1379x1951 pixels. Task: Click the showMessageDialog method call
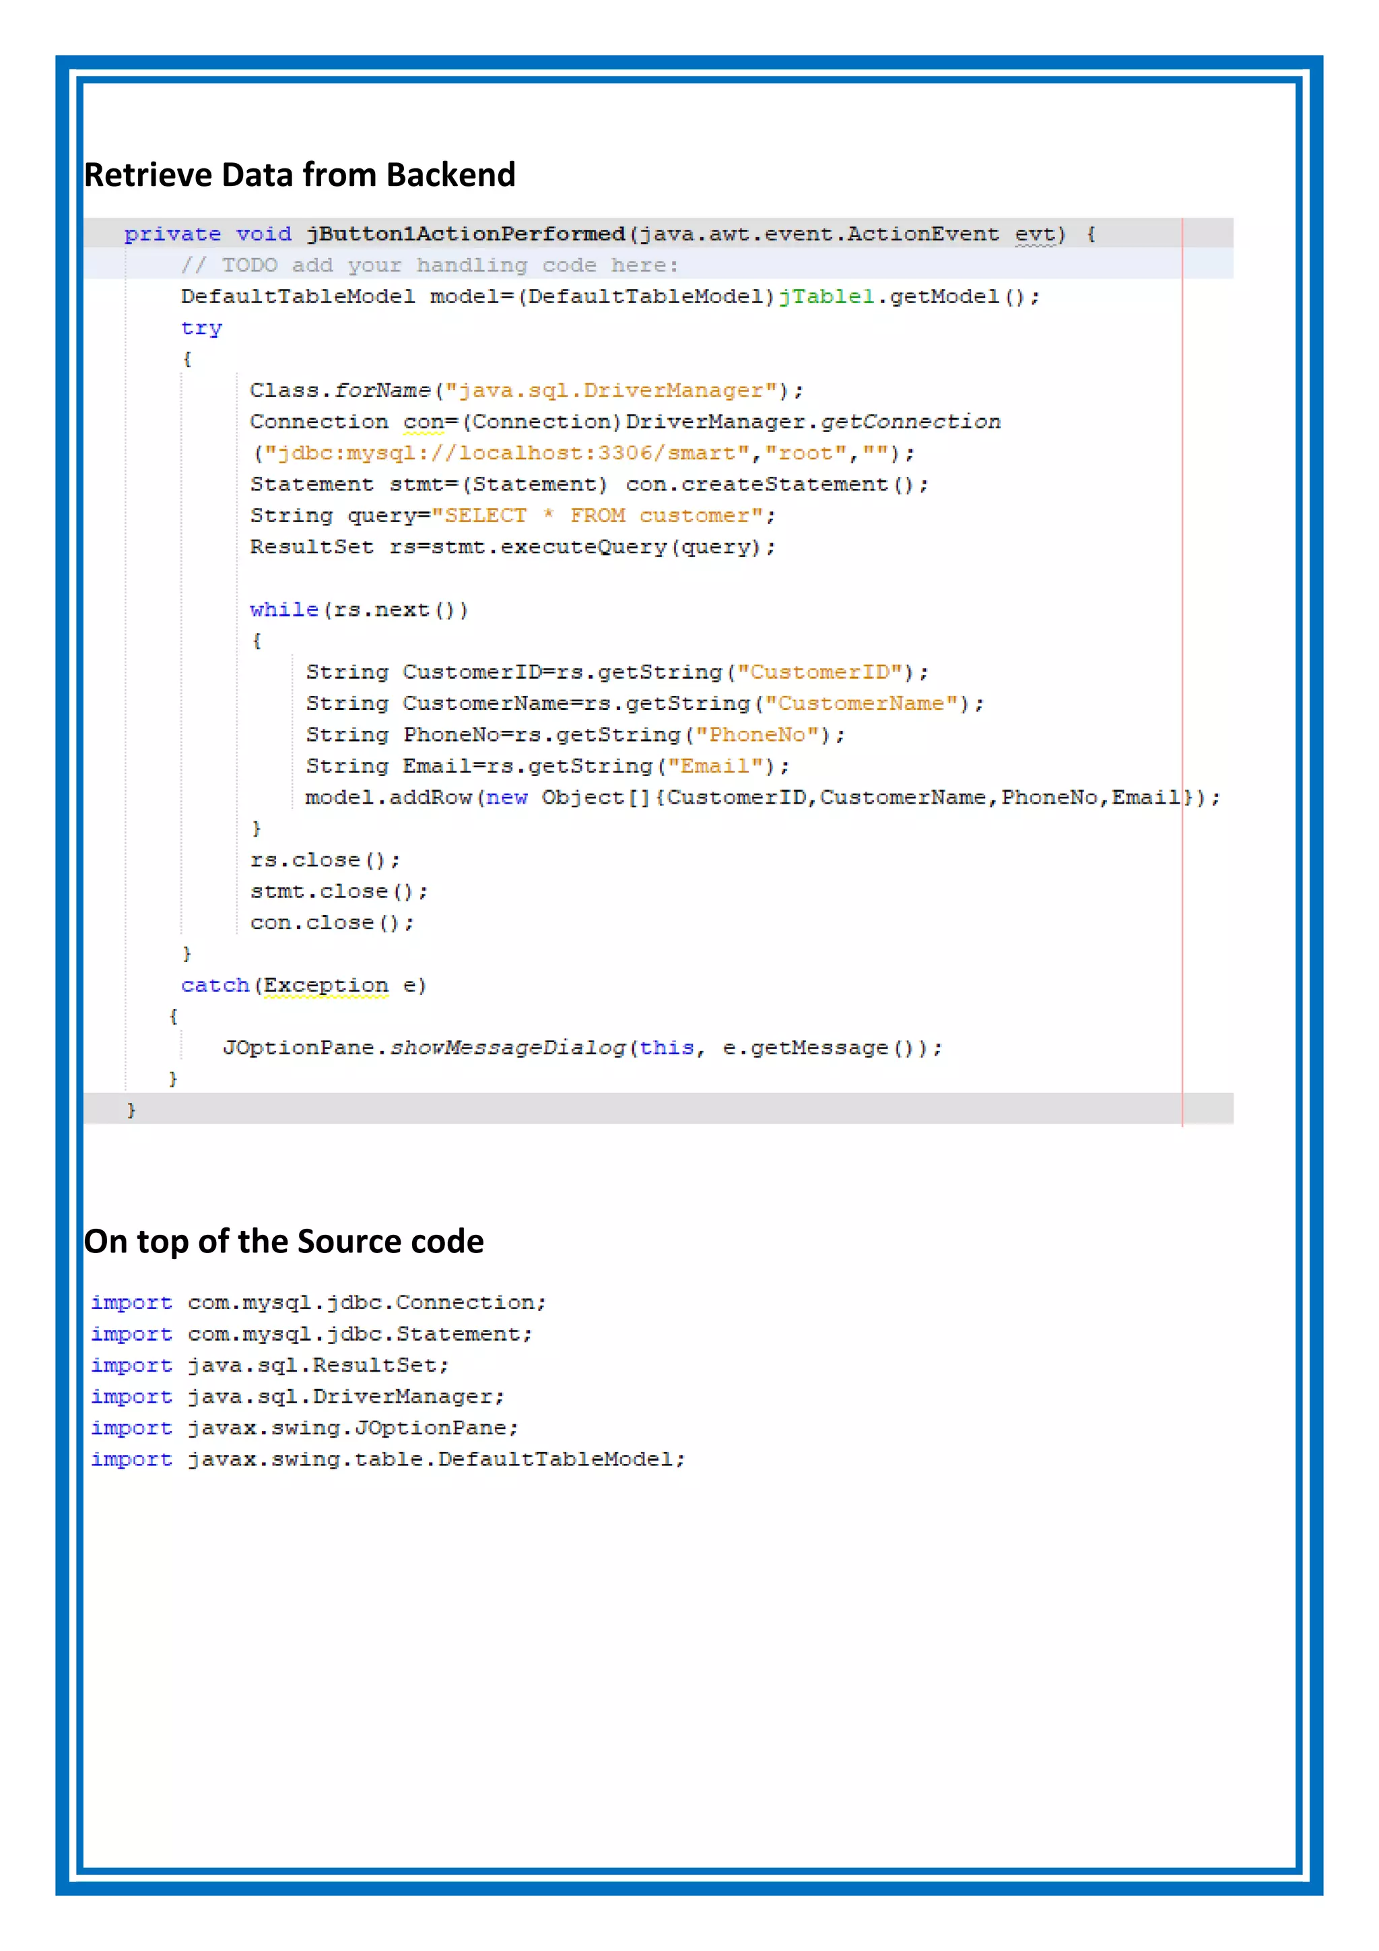pyautogui.click(x=508, y=1048)
